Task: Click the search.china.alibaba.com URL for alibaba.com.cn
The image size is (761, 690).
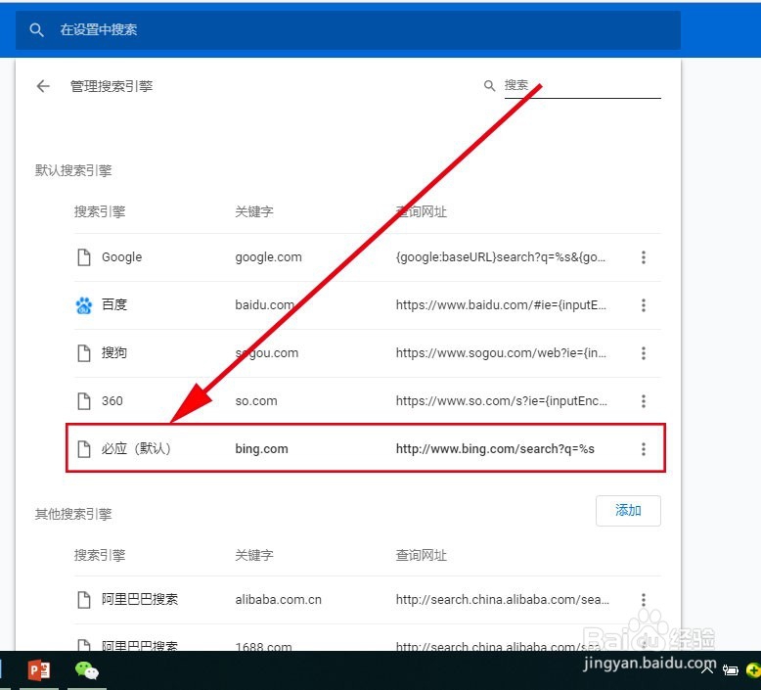Action: click(x=503, y=600)
